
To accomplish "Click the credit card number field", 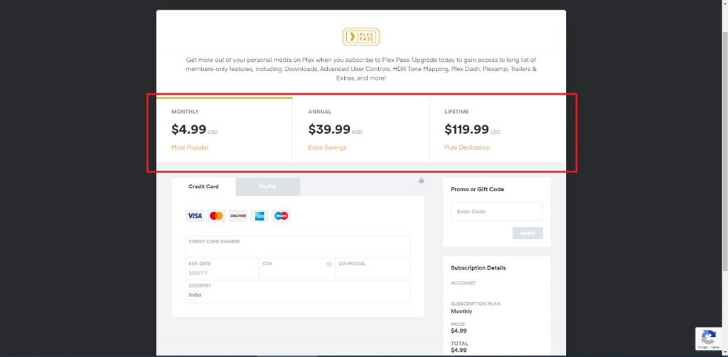I will (x=298, y=247).
